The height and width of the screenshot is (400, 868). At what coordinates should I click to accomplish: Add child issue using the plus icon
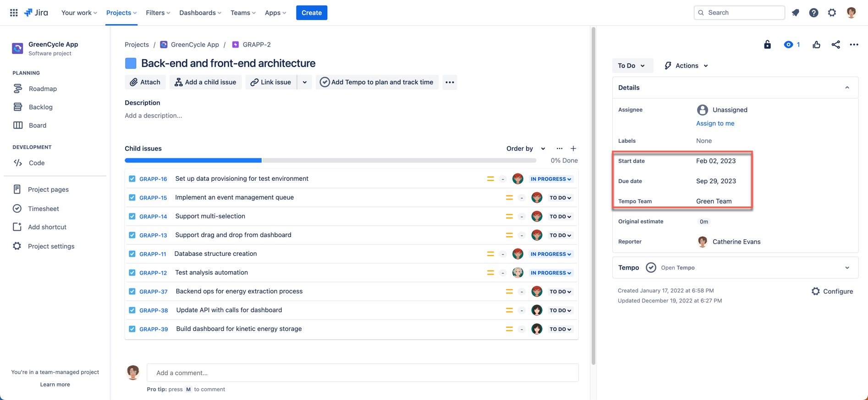point(573,148)
